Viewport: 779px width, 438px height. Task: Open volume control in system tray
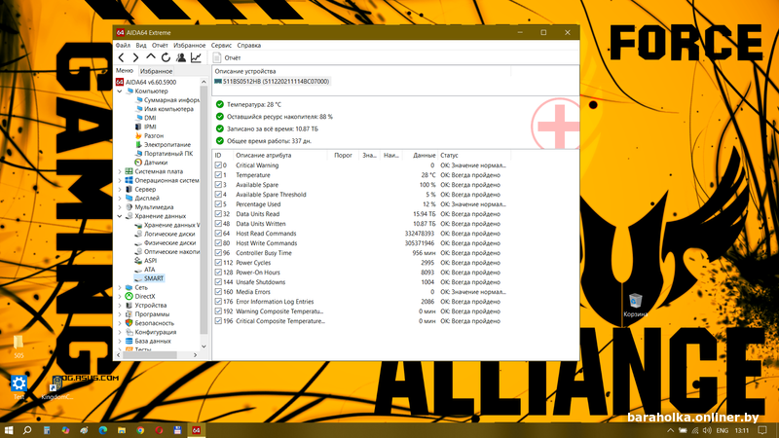coord(707,430)
